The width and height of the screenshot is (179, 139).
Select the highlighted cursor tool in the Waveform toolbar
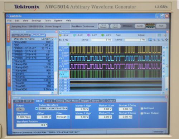coord(150,40)
